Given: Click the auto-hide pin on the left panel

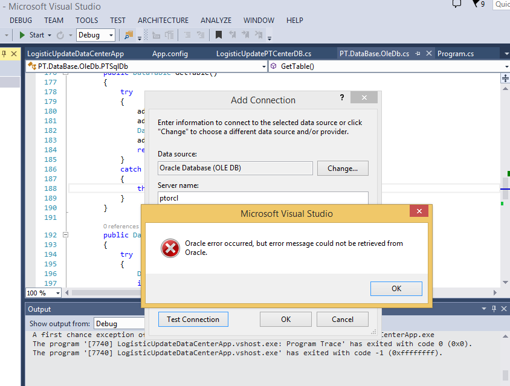Looking at the screenshot, I should (x=4, y=54).
